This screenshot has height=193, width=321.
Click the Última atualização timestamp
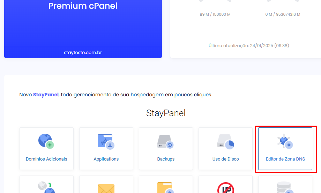click(x=249, y=45)
